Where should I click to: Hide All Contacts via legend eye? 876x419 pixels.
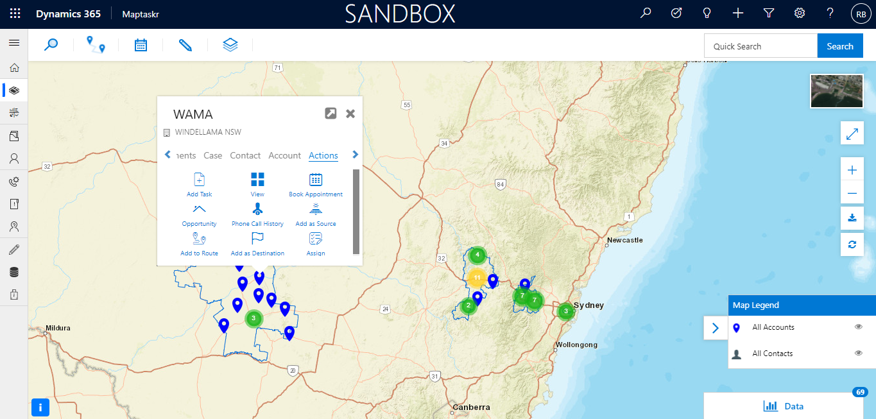point(858,352)
